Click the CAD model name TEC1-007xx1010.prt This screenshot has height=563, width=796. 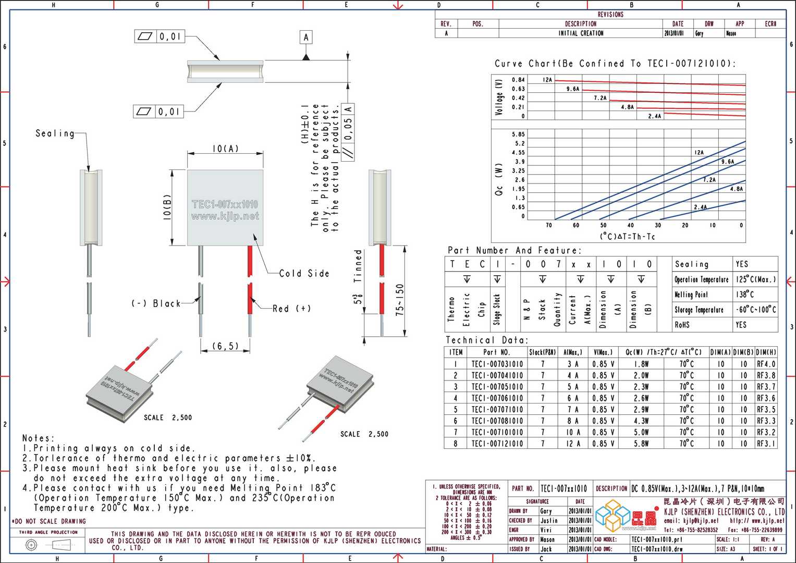(x=656, y=540)
